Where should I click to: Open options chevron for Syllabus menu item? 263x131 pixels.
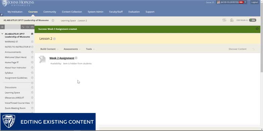[x=32, y=73]
